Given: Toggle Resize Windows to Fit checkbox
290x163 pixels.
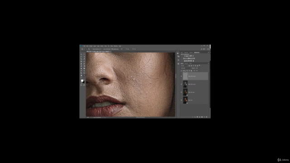Looking at the screenshot, I should (92, 49).
